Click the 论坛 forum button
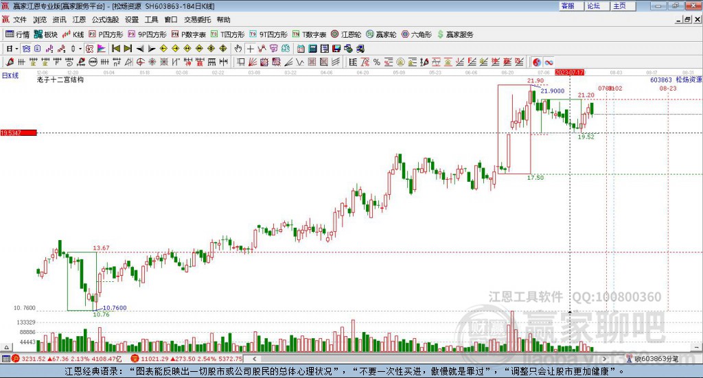 pos(597,5)
